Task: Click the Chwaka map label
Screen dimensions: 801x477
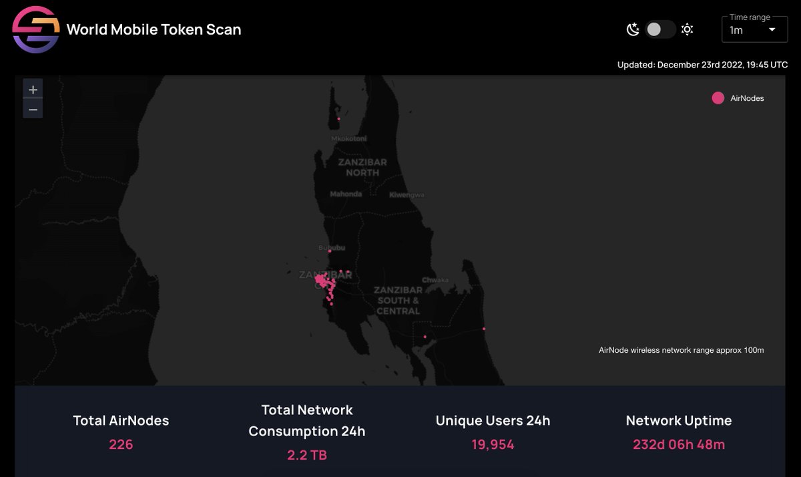Action: pos(435,280)
